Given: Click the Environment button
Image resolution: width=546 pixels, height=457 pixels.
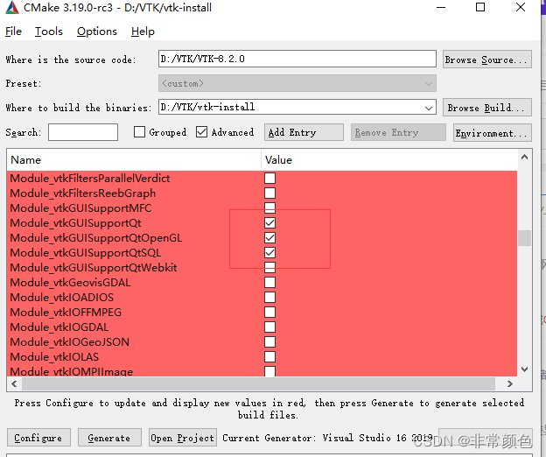Looking at the screenshot, I should click(x=492, y=133).
